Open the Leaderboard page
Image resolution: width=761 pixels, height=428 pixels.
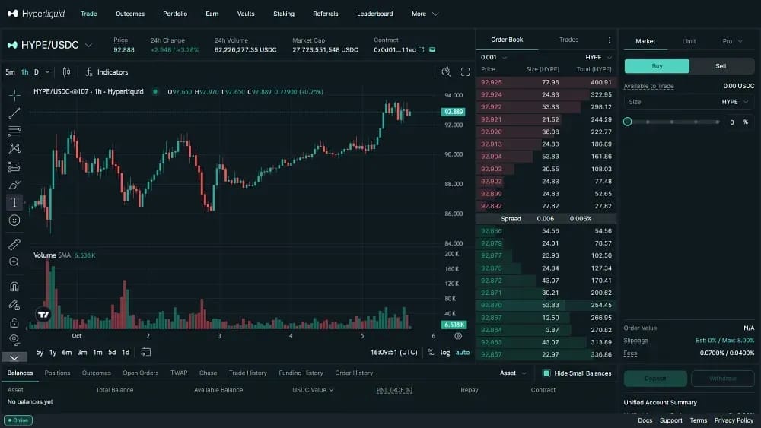pyautogui.click(x=374, y=14)
